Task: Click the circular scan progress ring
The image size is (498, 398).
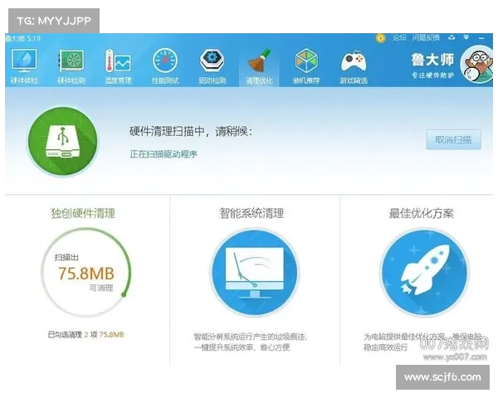Action: [x=85, y=272]
